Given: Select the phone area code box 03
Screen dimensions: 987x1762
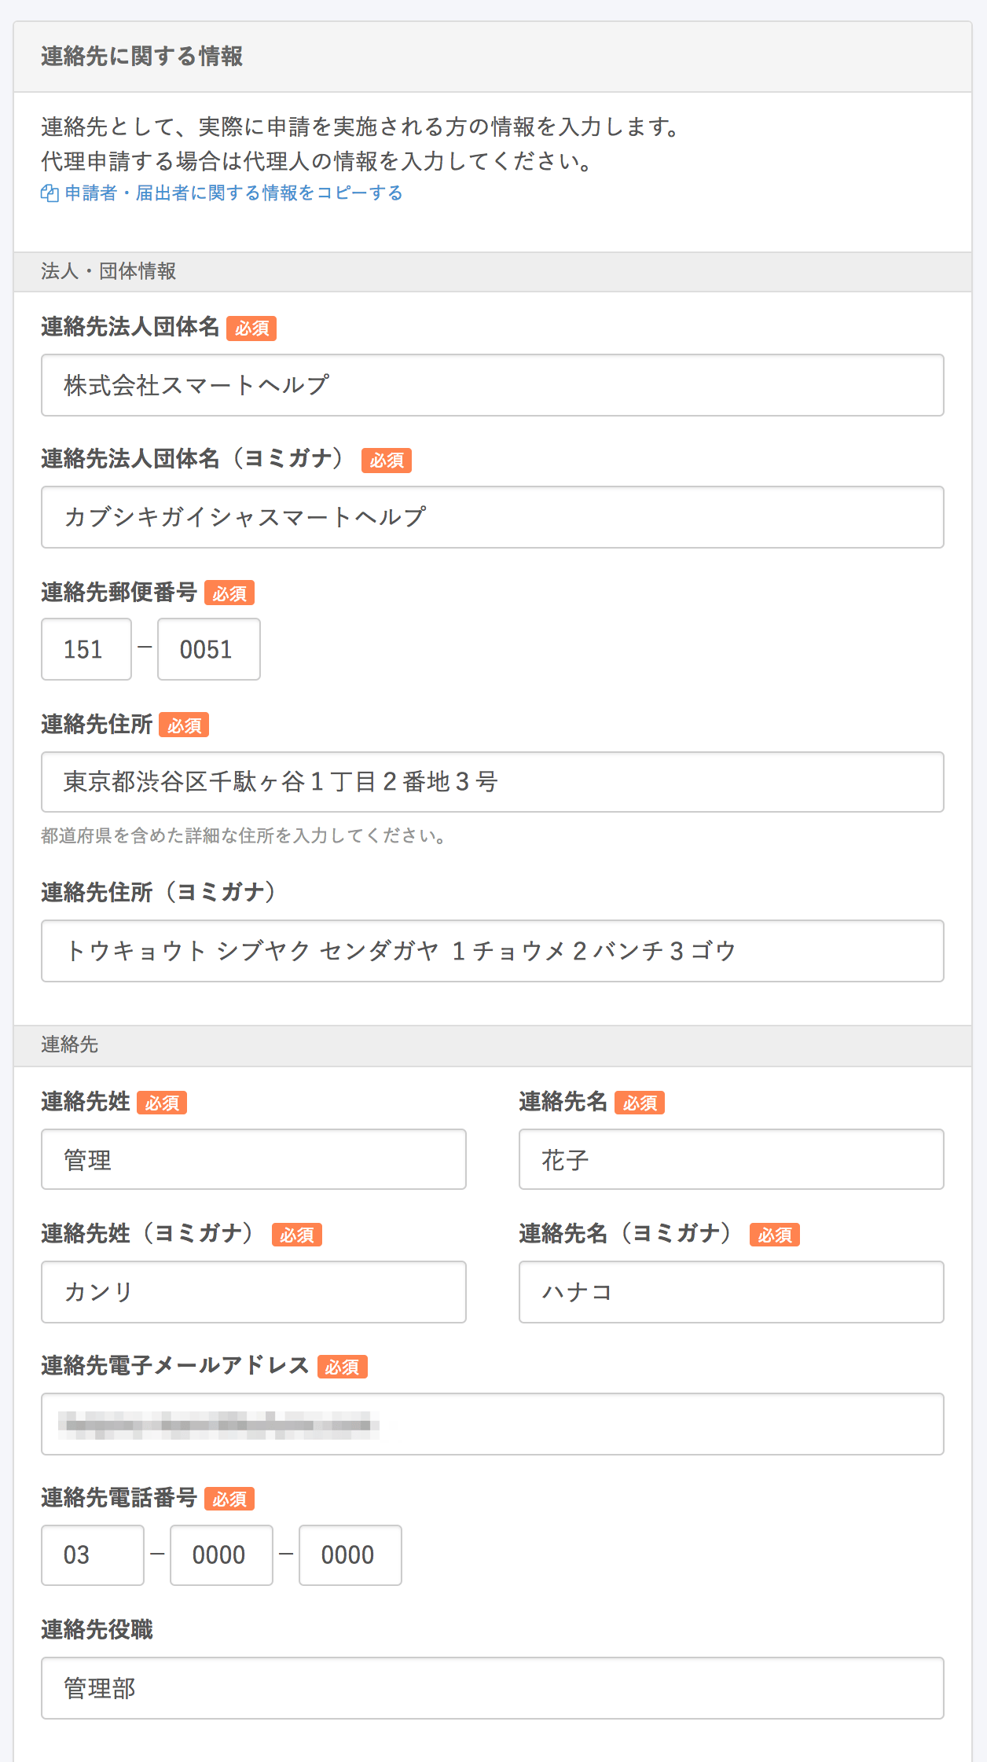Looking at the screenshot, I should click(93, 1555).
